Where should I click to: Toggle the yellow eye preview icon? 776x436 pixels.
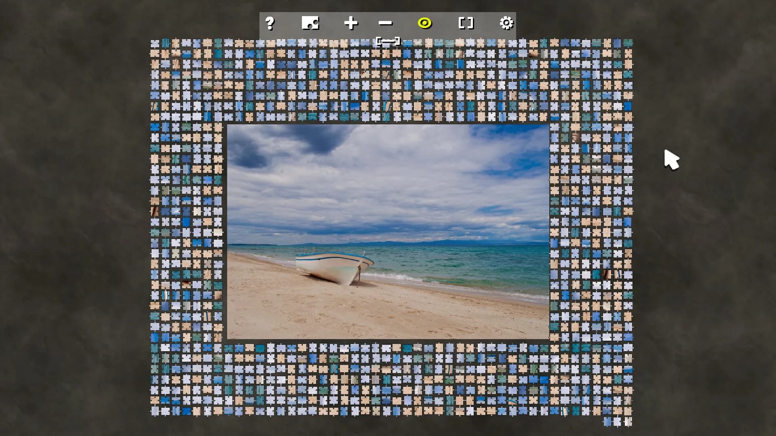tap(425, 23)
